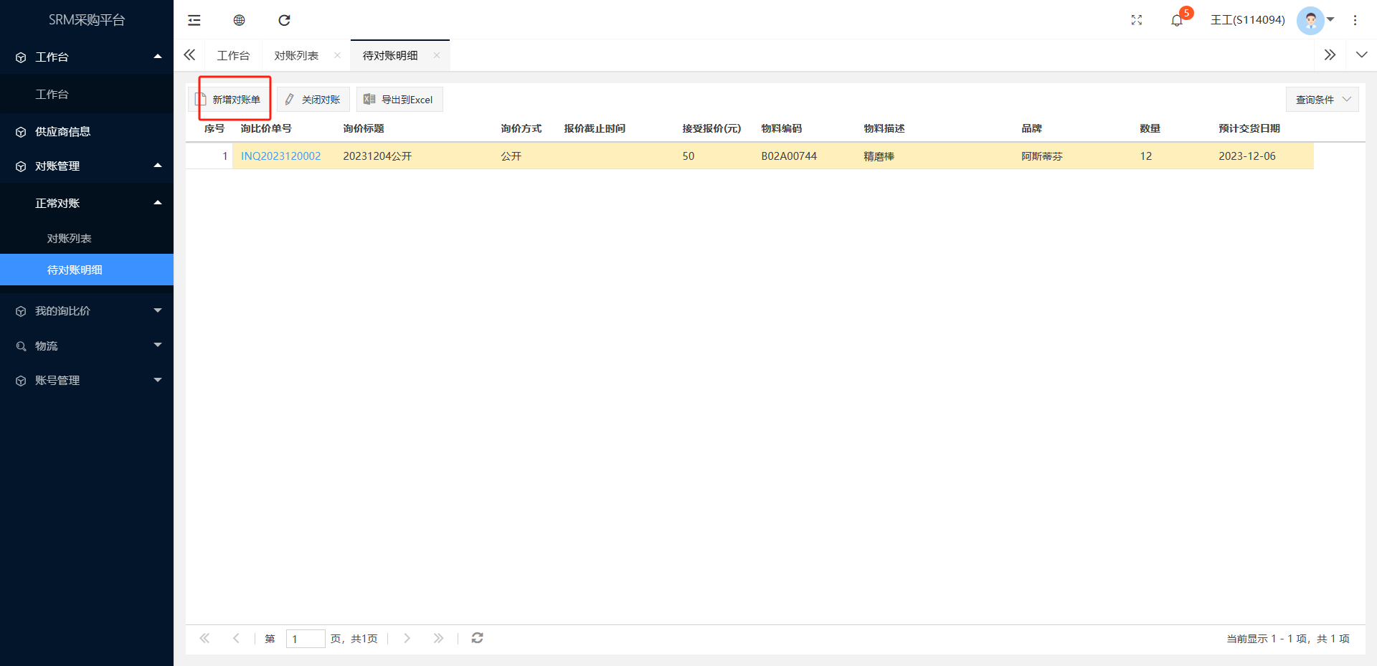Click the 新增对账单 button
The width and height of the screenshot is (1377, 666).
[229, 100]
